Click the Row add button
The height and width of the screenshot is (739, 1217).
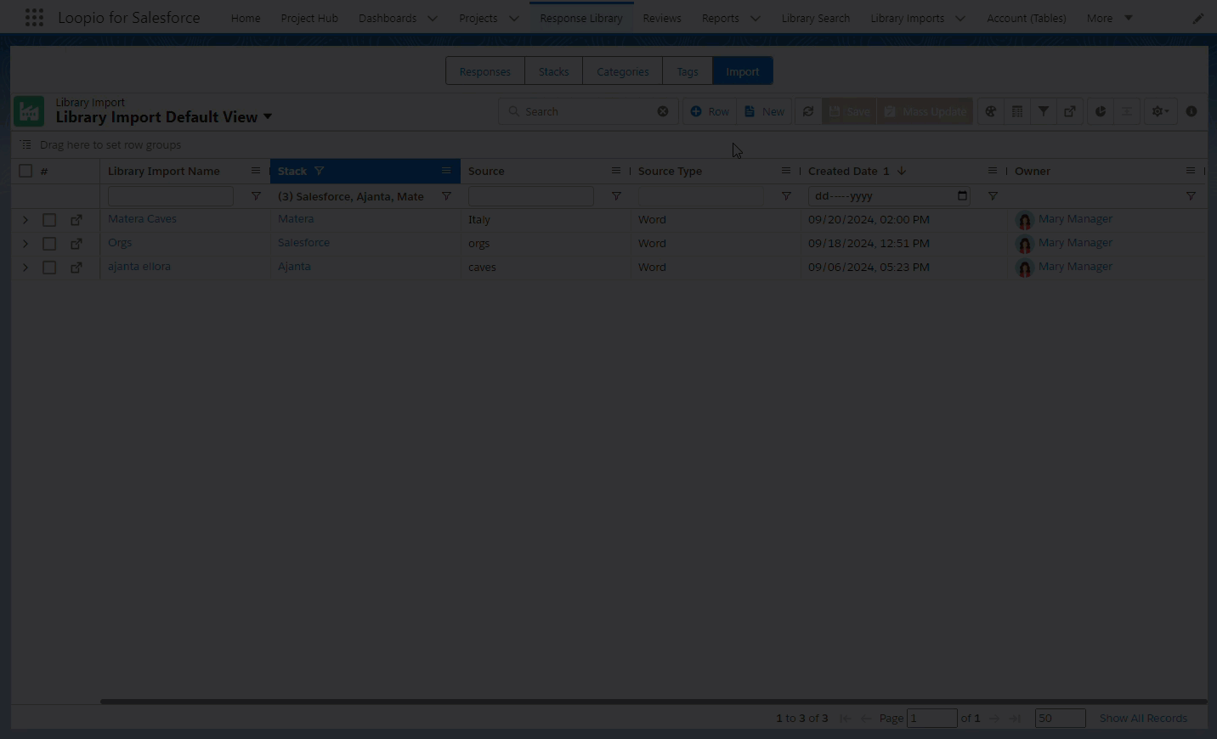(710, 111)
